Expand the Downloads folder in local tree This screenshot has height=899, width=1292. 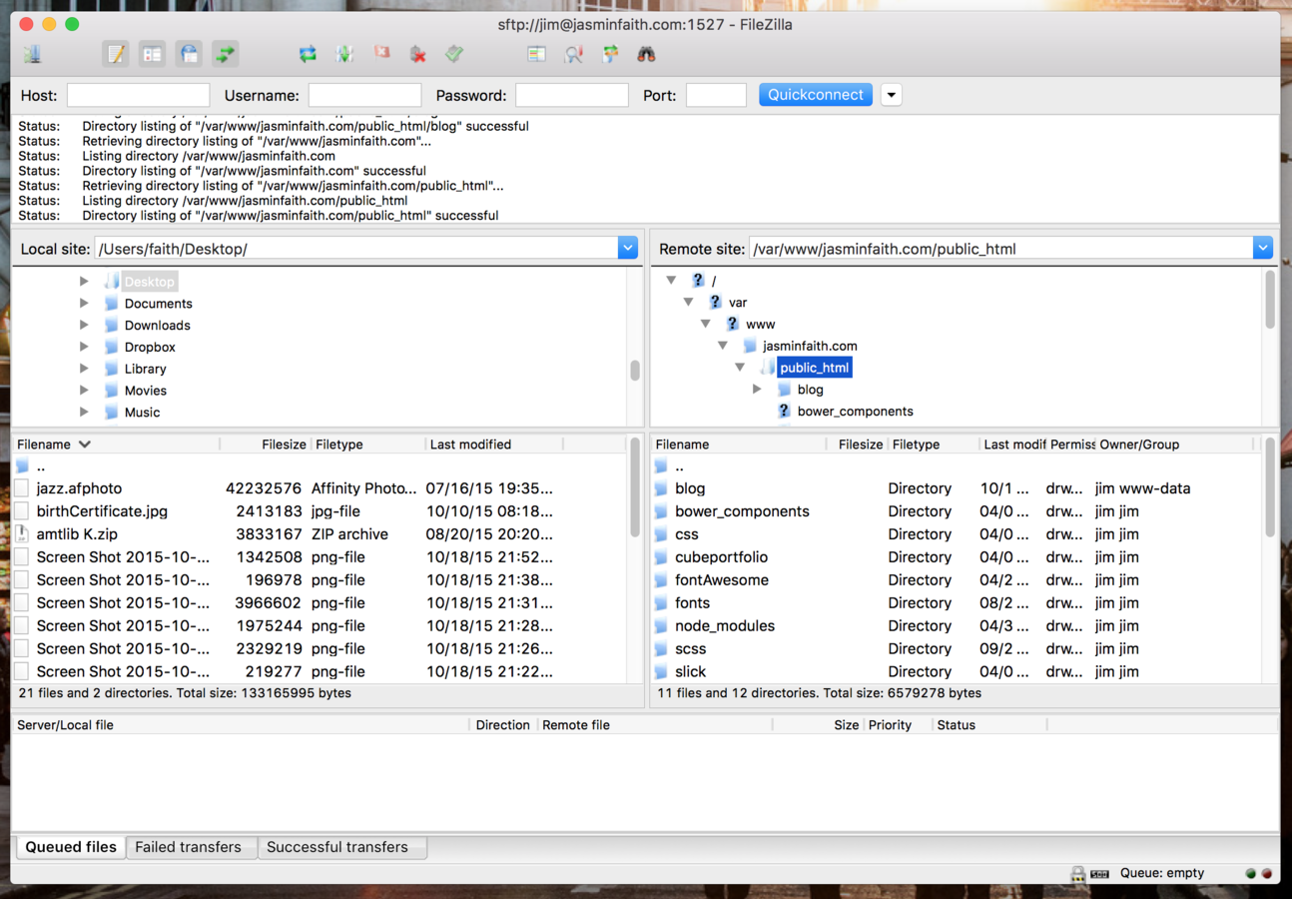pyautogui.click(x=84, y=326)
